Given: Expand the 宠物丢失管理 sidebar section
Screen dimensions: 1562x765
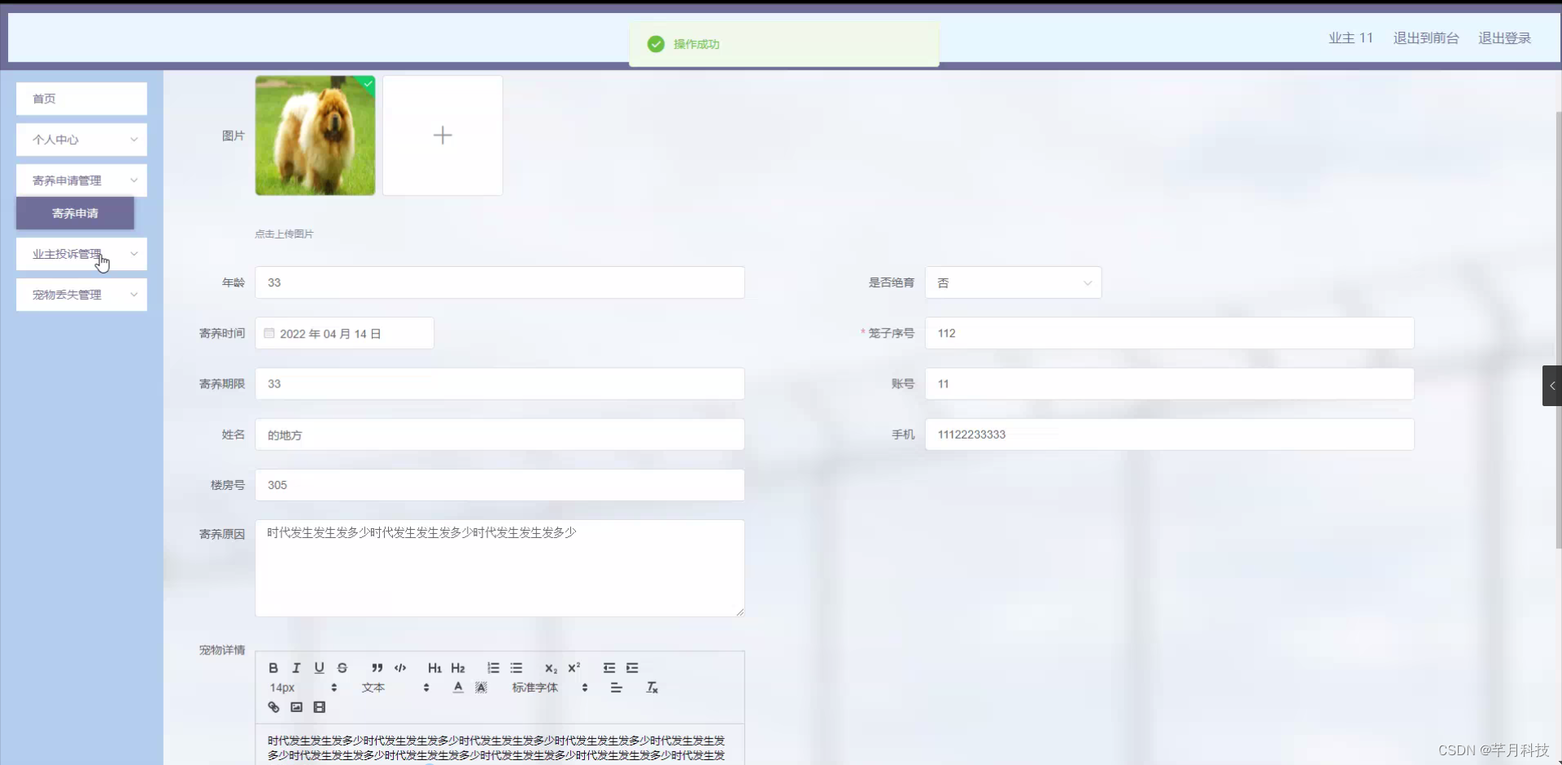Looking at the screenshot, I should click(81, 294).
